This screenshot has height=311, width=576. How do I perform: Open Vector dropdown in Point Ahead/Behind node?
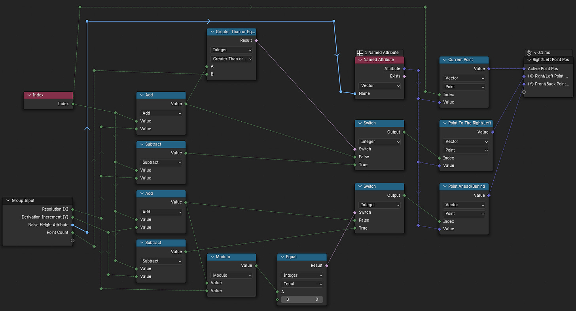(464, 205)
